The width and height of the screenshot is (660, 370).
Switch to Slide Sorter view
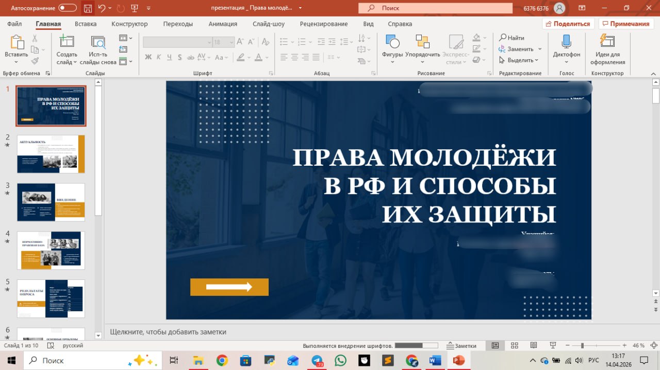pyautogui.click(x=514, y=345)
